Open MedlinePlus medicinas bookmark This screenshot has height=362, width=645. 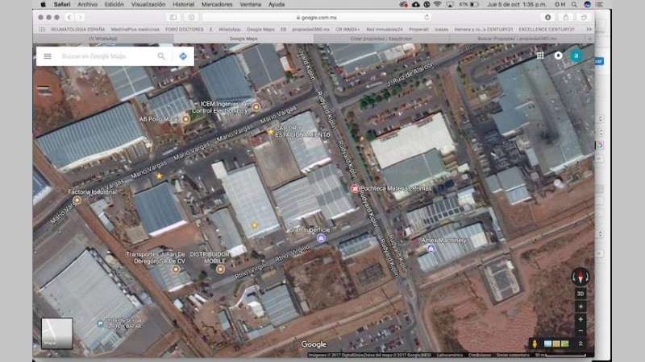pos(135,30)
